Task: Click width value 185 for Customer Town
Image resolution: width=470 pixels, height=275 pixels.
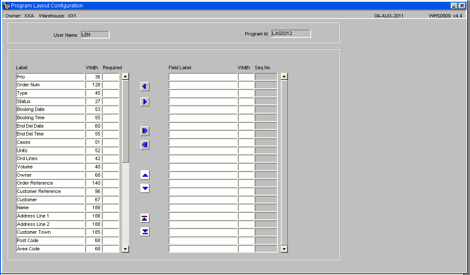Action: coord(93,232)
